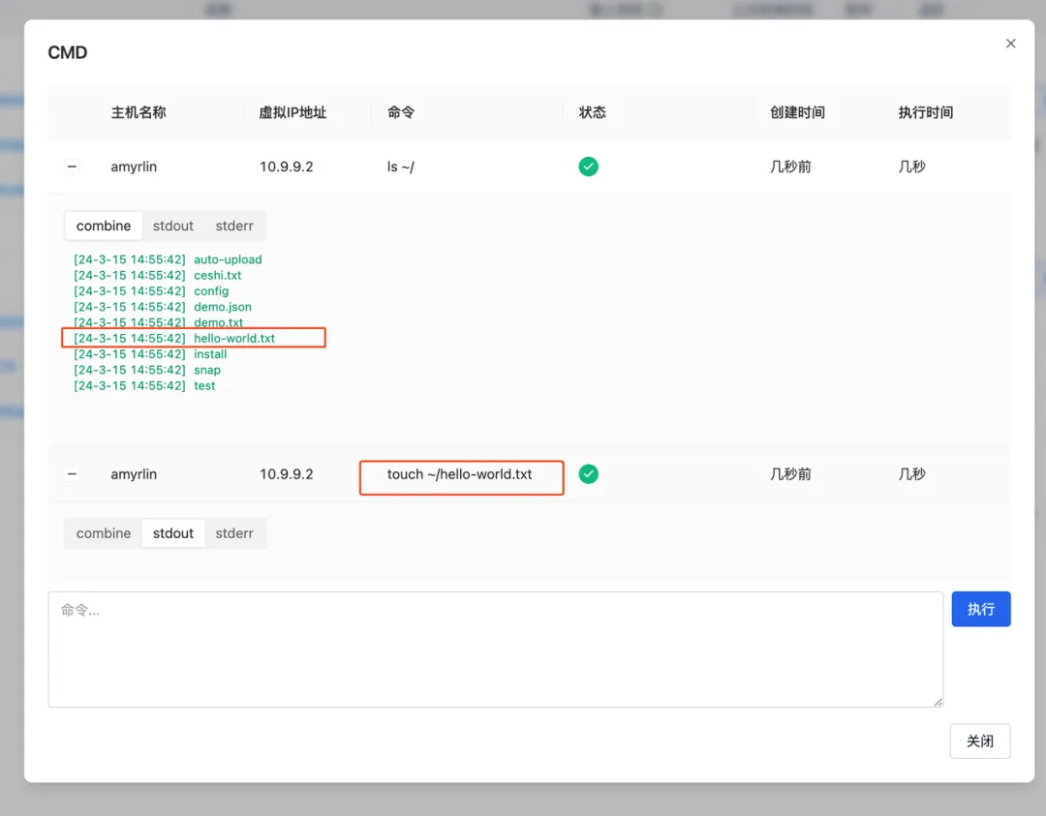The height and width of the screenshot is (816, 1046).
Task: Click 10.9.9.2 IP in touch command row
Action: [286, 474]
